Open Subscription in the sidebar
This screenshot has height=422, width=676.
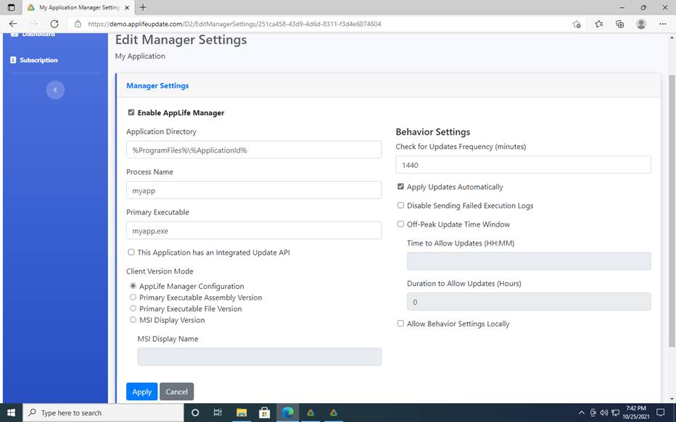point(38,60)
